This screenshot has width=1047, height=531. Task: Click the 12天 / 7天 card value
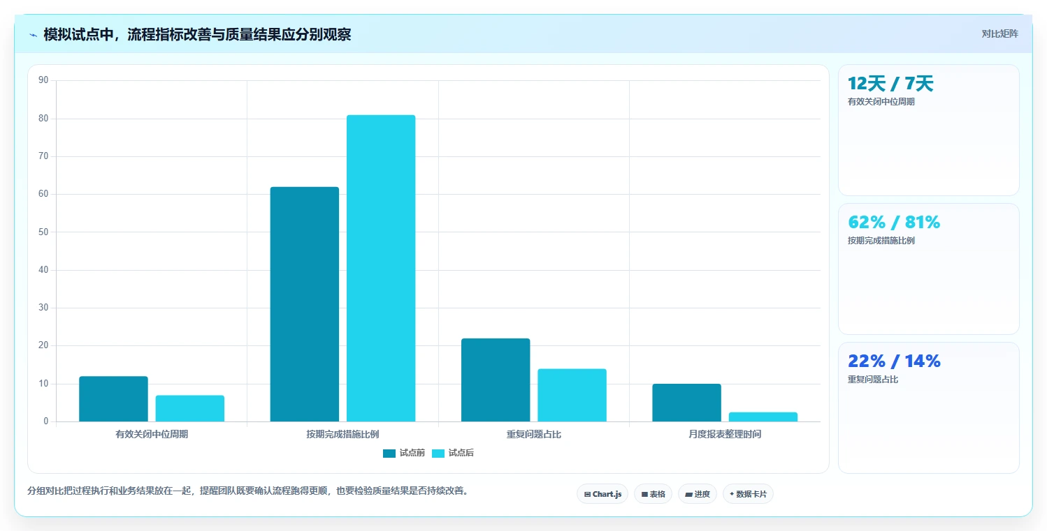pyautogui.click(x=890, y=84)
